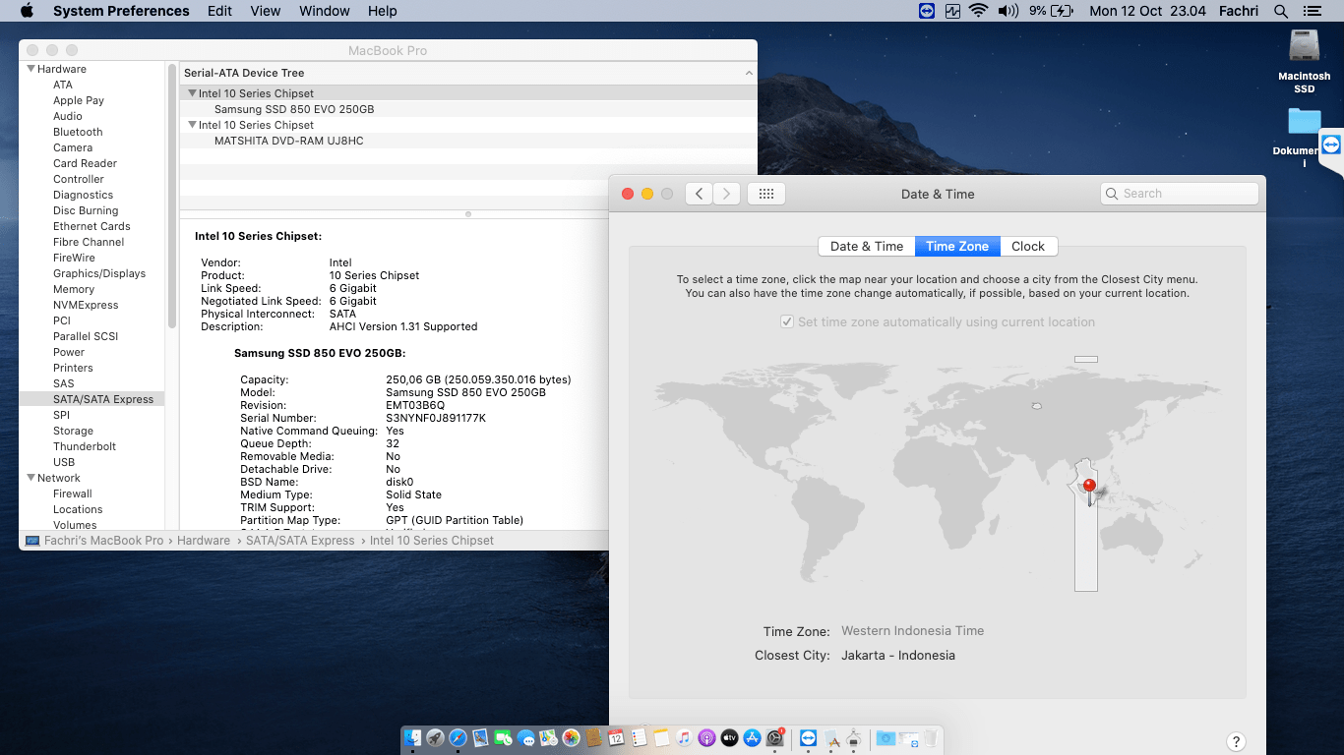
Task: Open Reminders from the Dock
Action: pyautogui.click(x=639, y=738)
